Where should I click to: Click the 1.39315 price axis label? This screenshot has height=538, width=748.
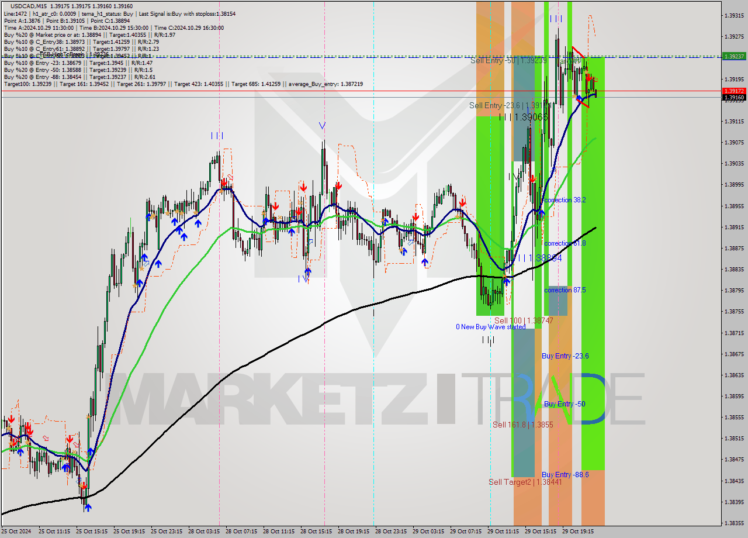734,15
